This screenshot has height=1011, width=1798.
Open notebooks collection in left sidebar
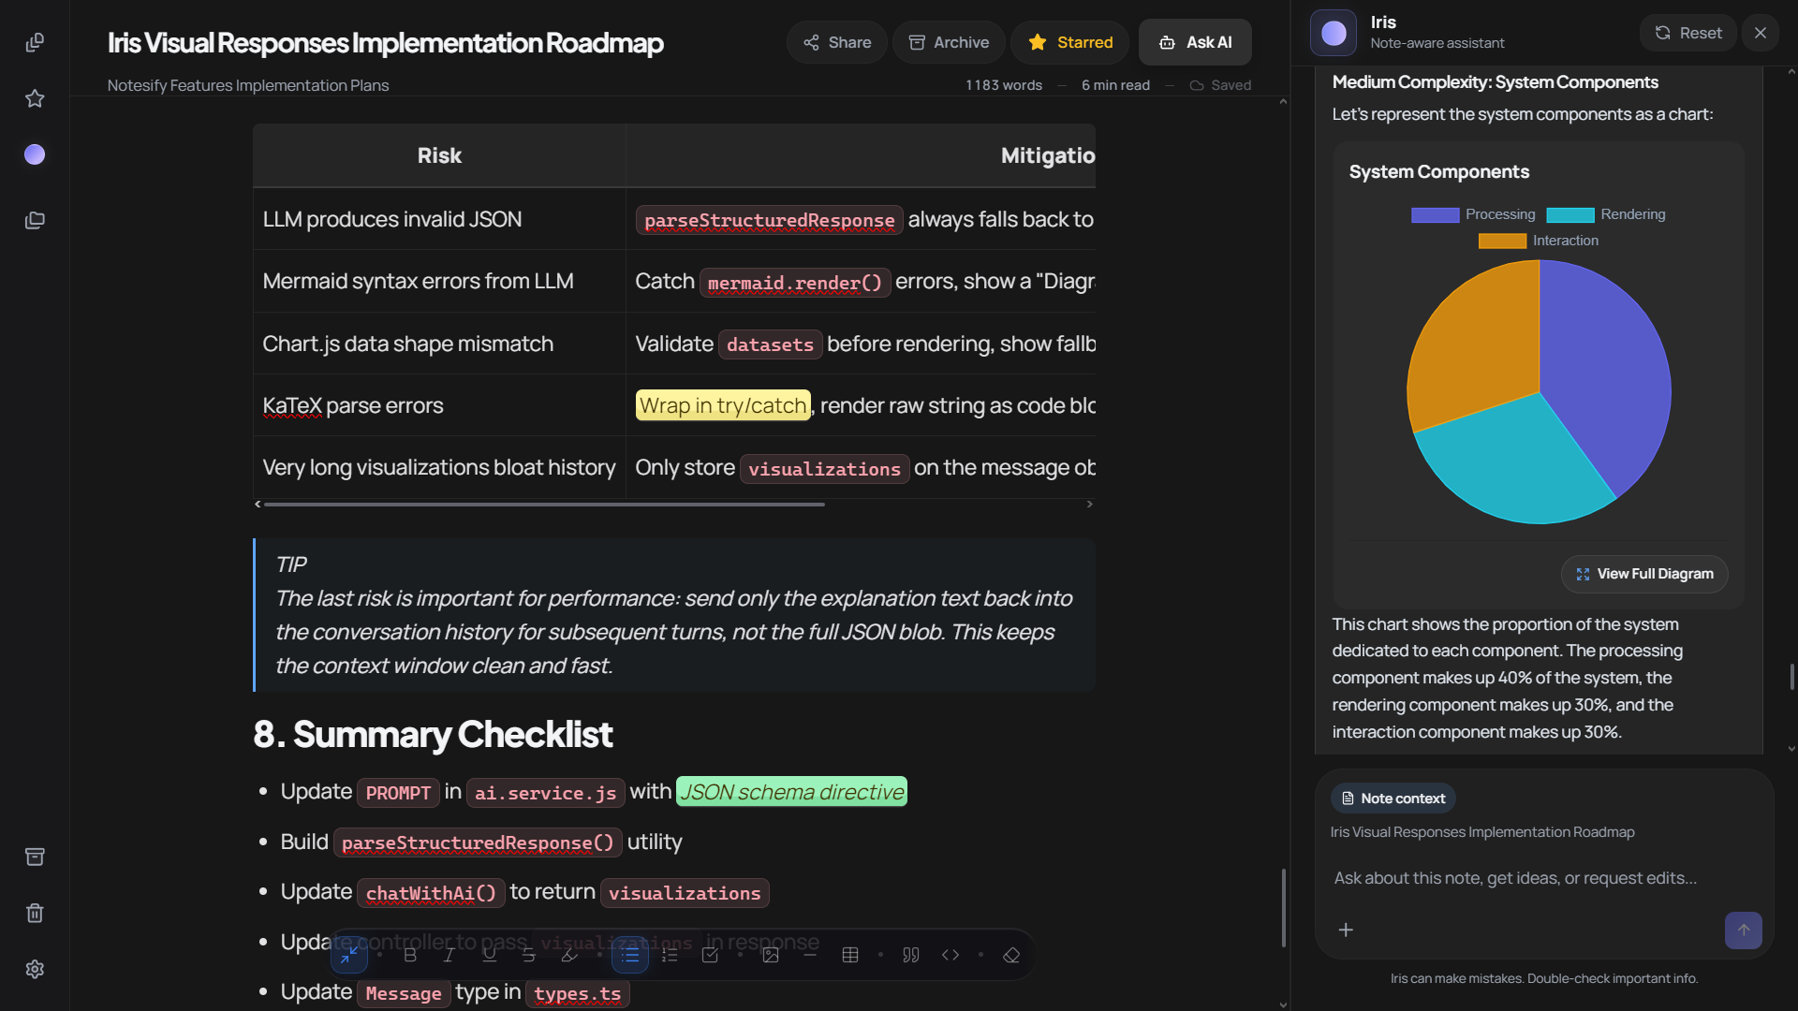pyautogui.click(x=35, y=221)
